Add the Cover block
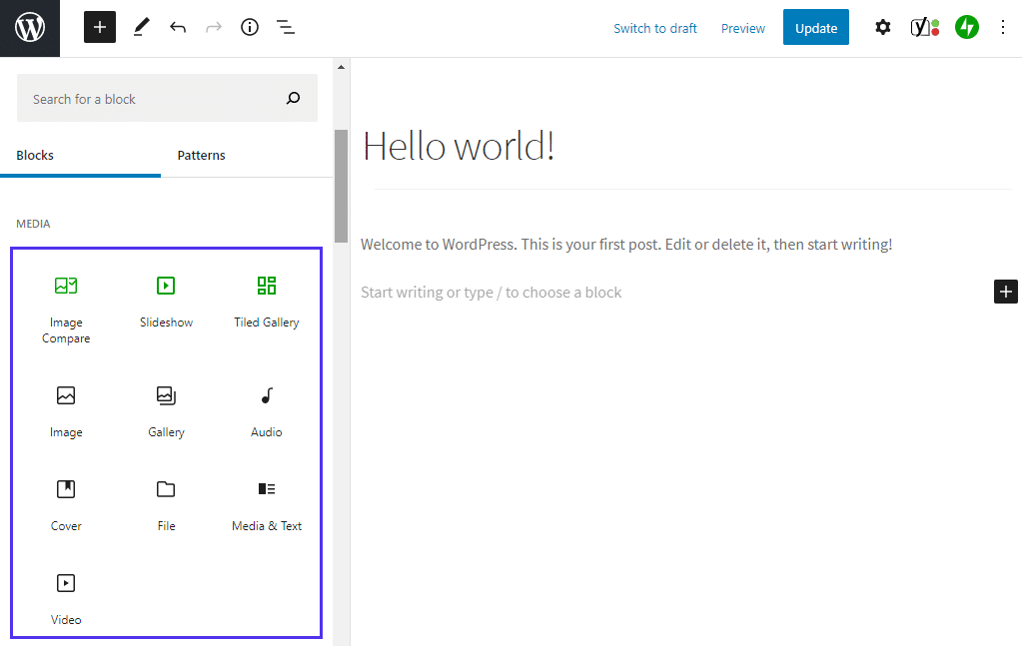 (x=66, y=505)
